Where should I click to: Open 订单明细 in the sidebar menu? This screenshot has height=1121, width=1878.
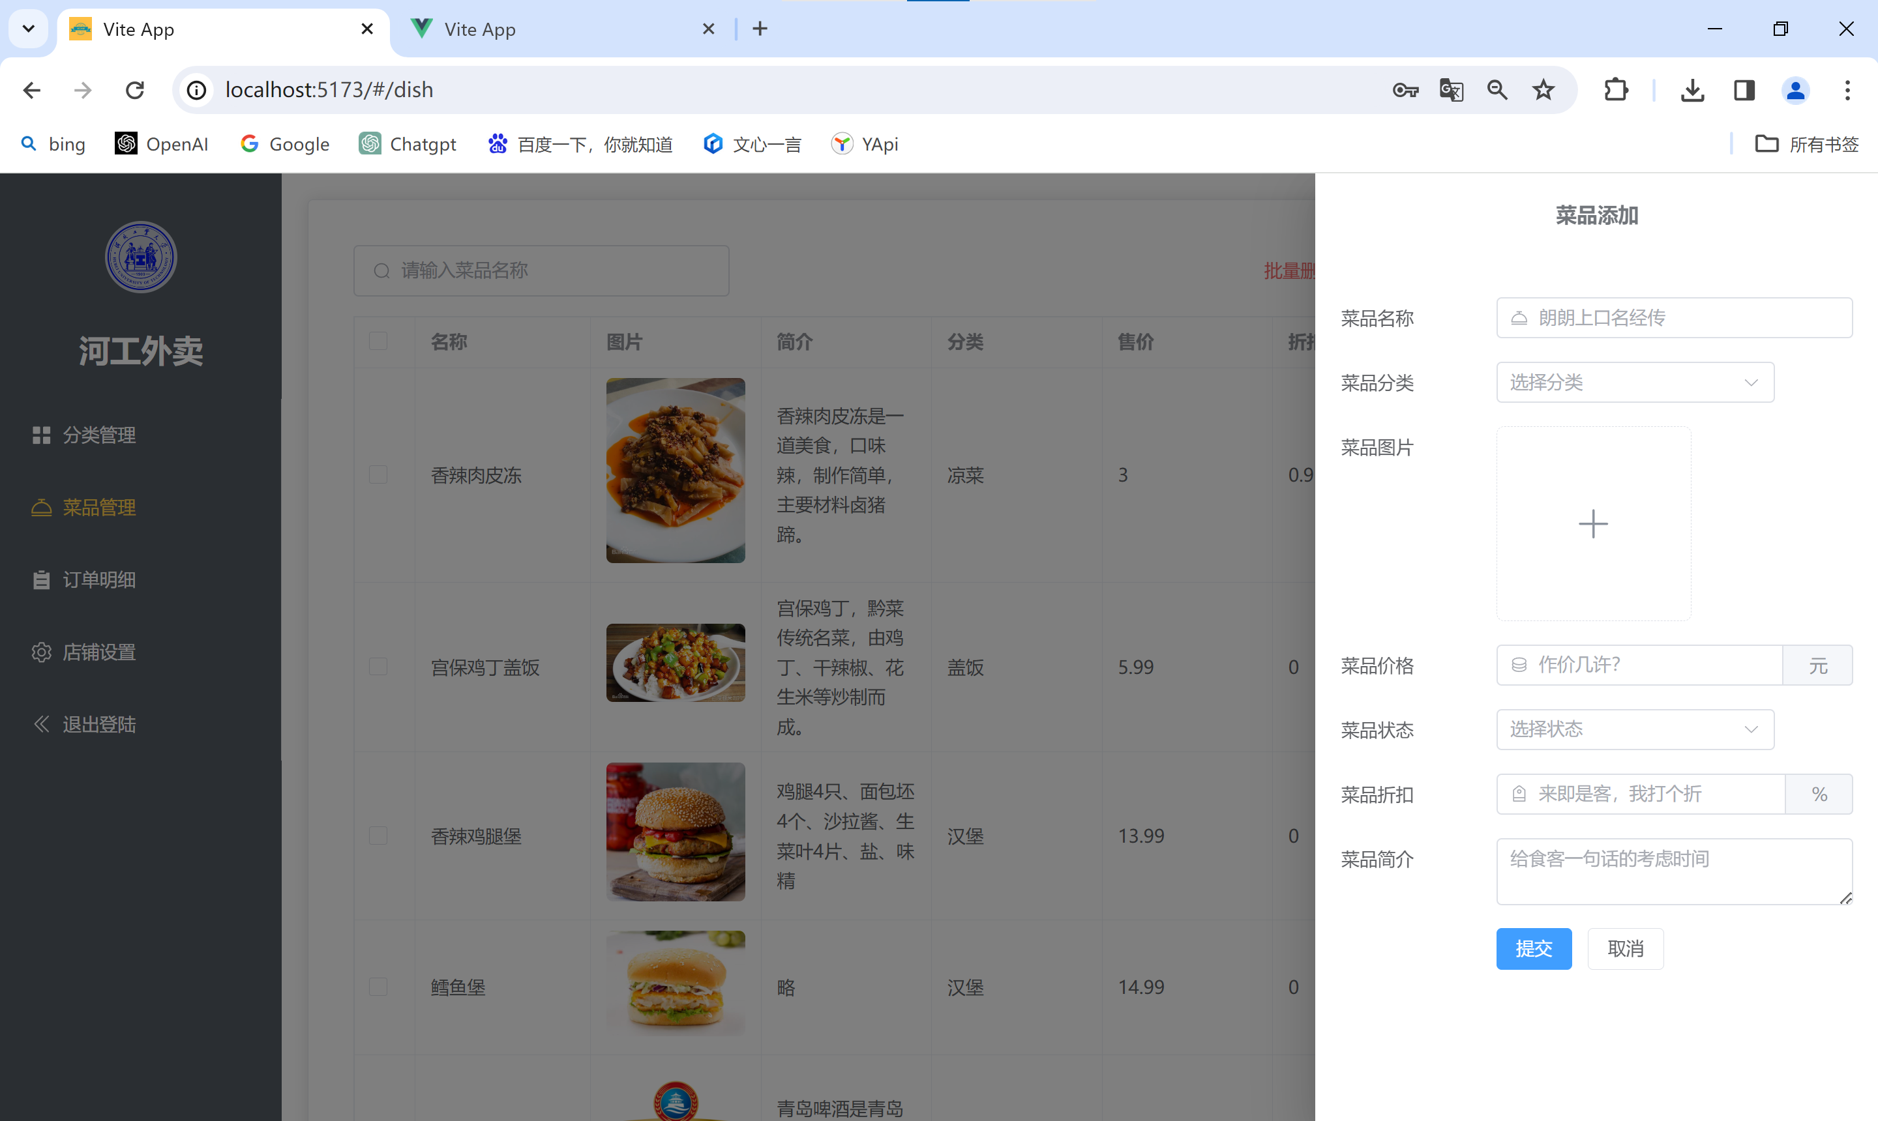pos(98,579)
